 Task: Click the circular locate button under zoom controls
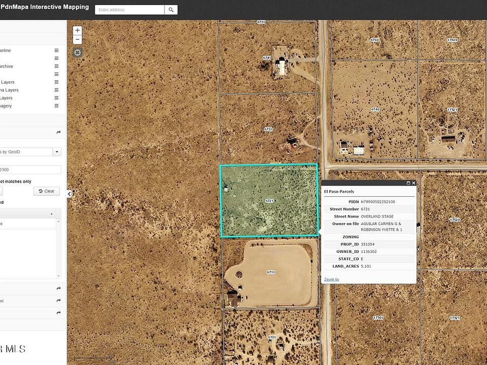tap(77, 53)
